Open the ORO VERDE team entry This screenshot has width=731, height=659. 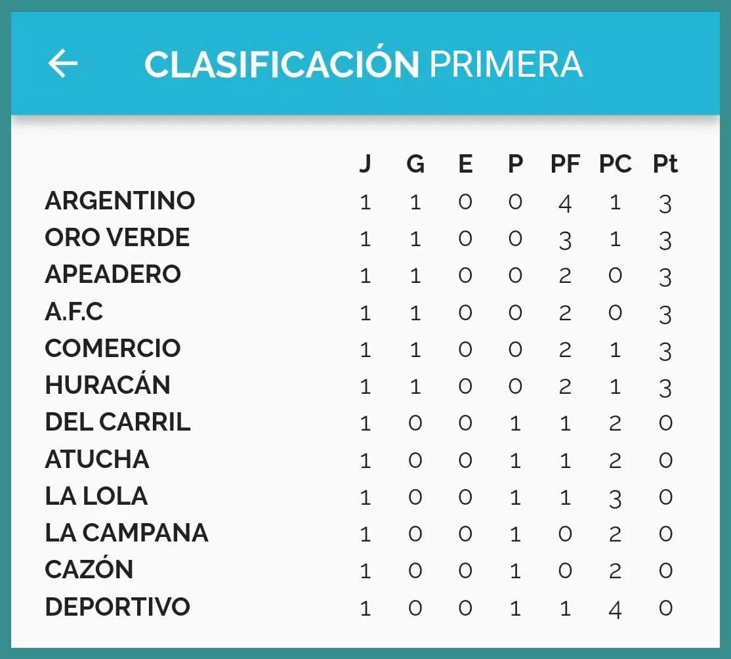(117, 238)
